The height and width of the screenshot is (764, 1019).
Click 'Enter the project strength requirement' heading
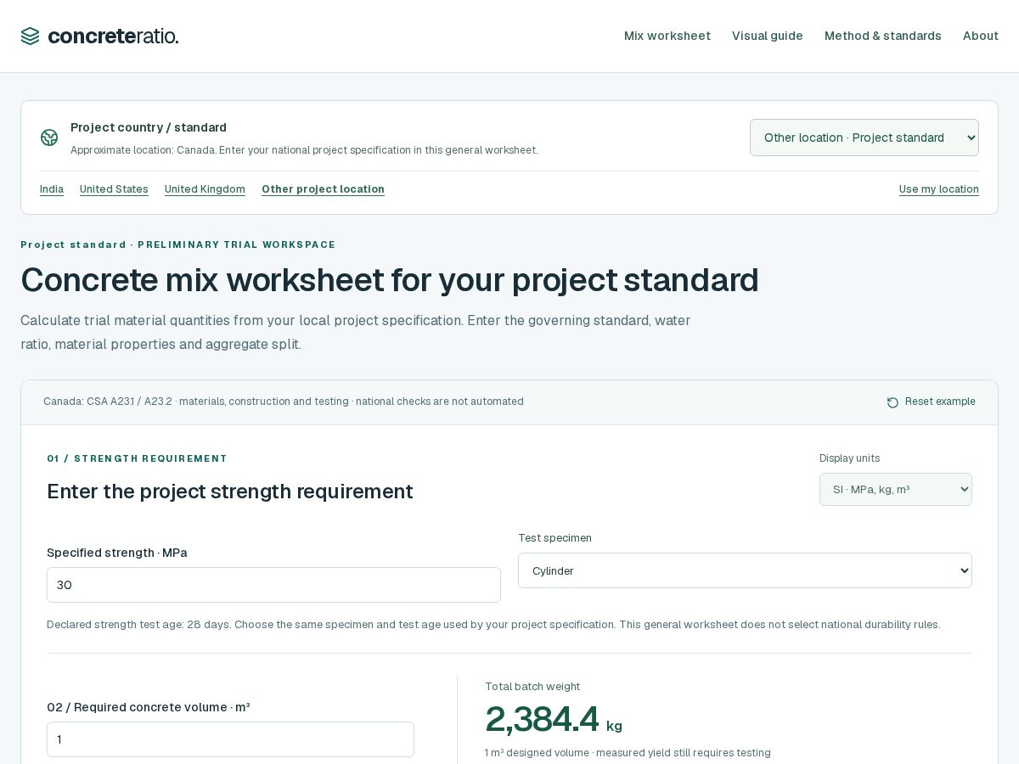click(230, 492)
